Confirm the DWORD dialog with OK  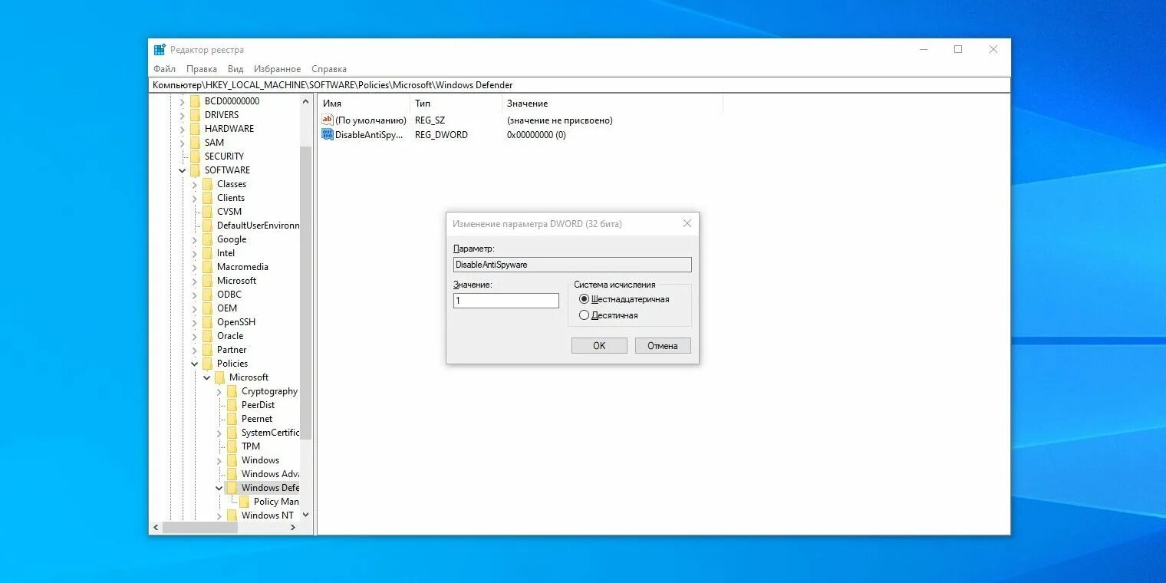pos(599,346)
